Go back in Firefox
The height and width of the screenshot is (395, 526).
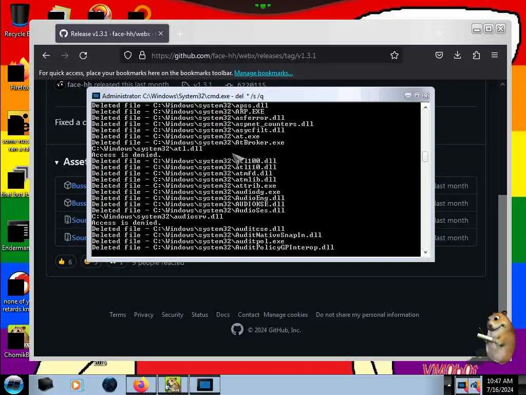click(46, 56)
